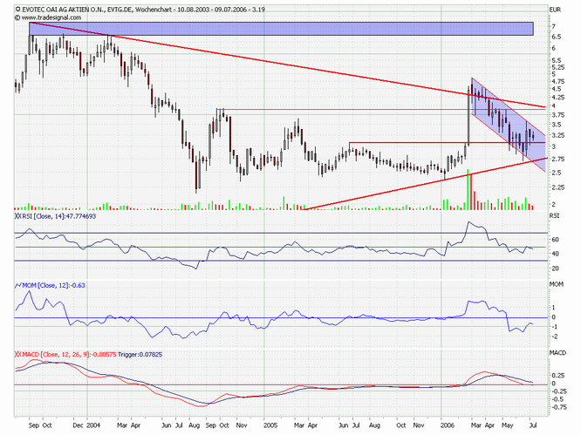The width and height of the screenshot is (581, 435).
Task: Click the 2005 year label on time axis
Action: (x=270, y=425)
